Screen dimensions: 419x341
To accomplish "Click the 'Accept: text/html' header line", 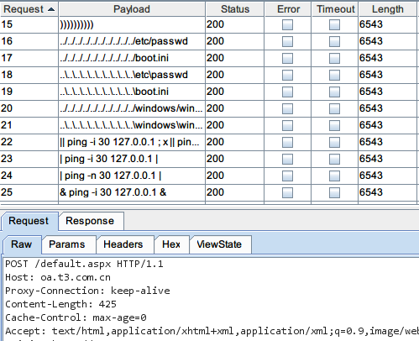I will 212,331.
